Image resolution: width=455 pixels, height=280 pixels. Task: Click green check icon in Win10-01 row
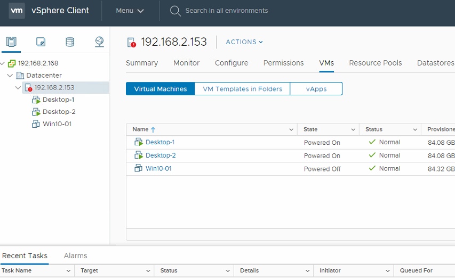click(372, 169)
